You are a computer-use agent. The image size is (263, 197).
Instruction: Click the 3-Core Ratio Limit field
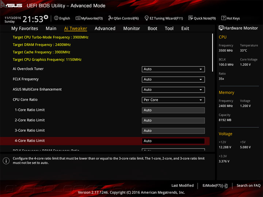(173, 131)
